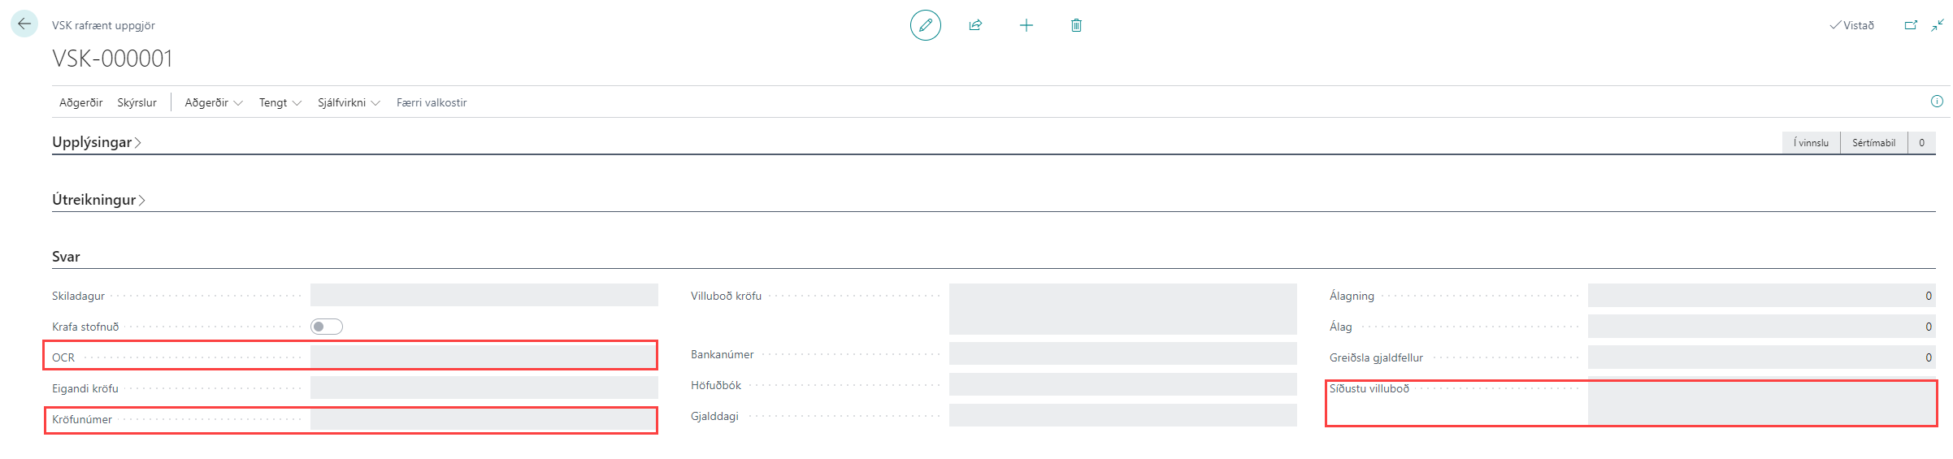Open the Aðgerðir dropdown menu
The width and height of the screenshot is (1953, 459).
click(x=213, y=102)
